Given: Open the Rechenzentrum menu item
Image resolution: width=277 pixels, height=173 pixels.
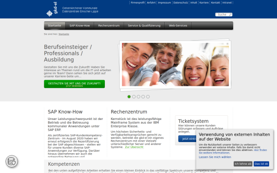Looking at the screenshot, I should click(x=109, y=25).
